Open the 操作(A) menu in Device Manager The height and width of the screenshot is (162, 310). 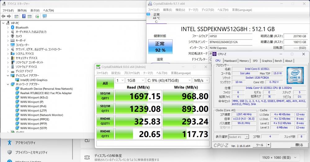click(x=22, y=10)
